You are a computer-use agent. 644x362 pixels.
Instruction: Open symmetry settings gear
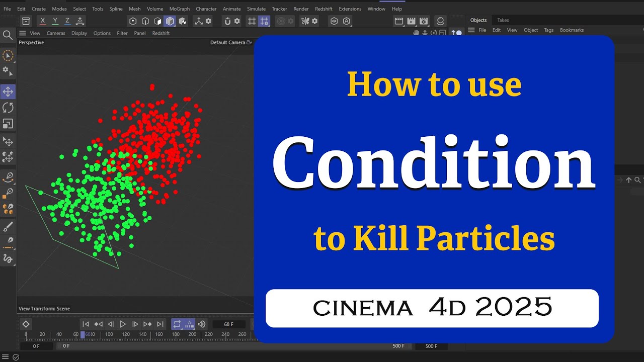pos(315,21)
